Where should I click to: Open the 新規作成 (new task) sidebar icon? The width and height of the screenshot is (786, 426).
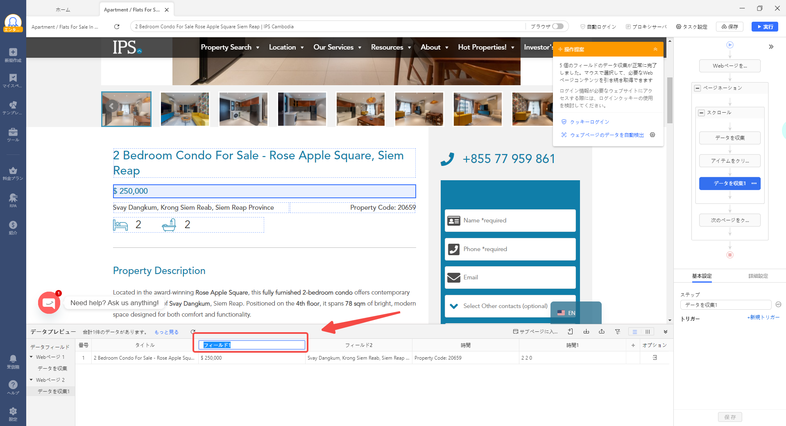click(x=13, y=55)
